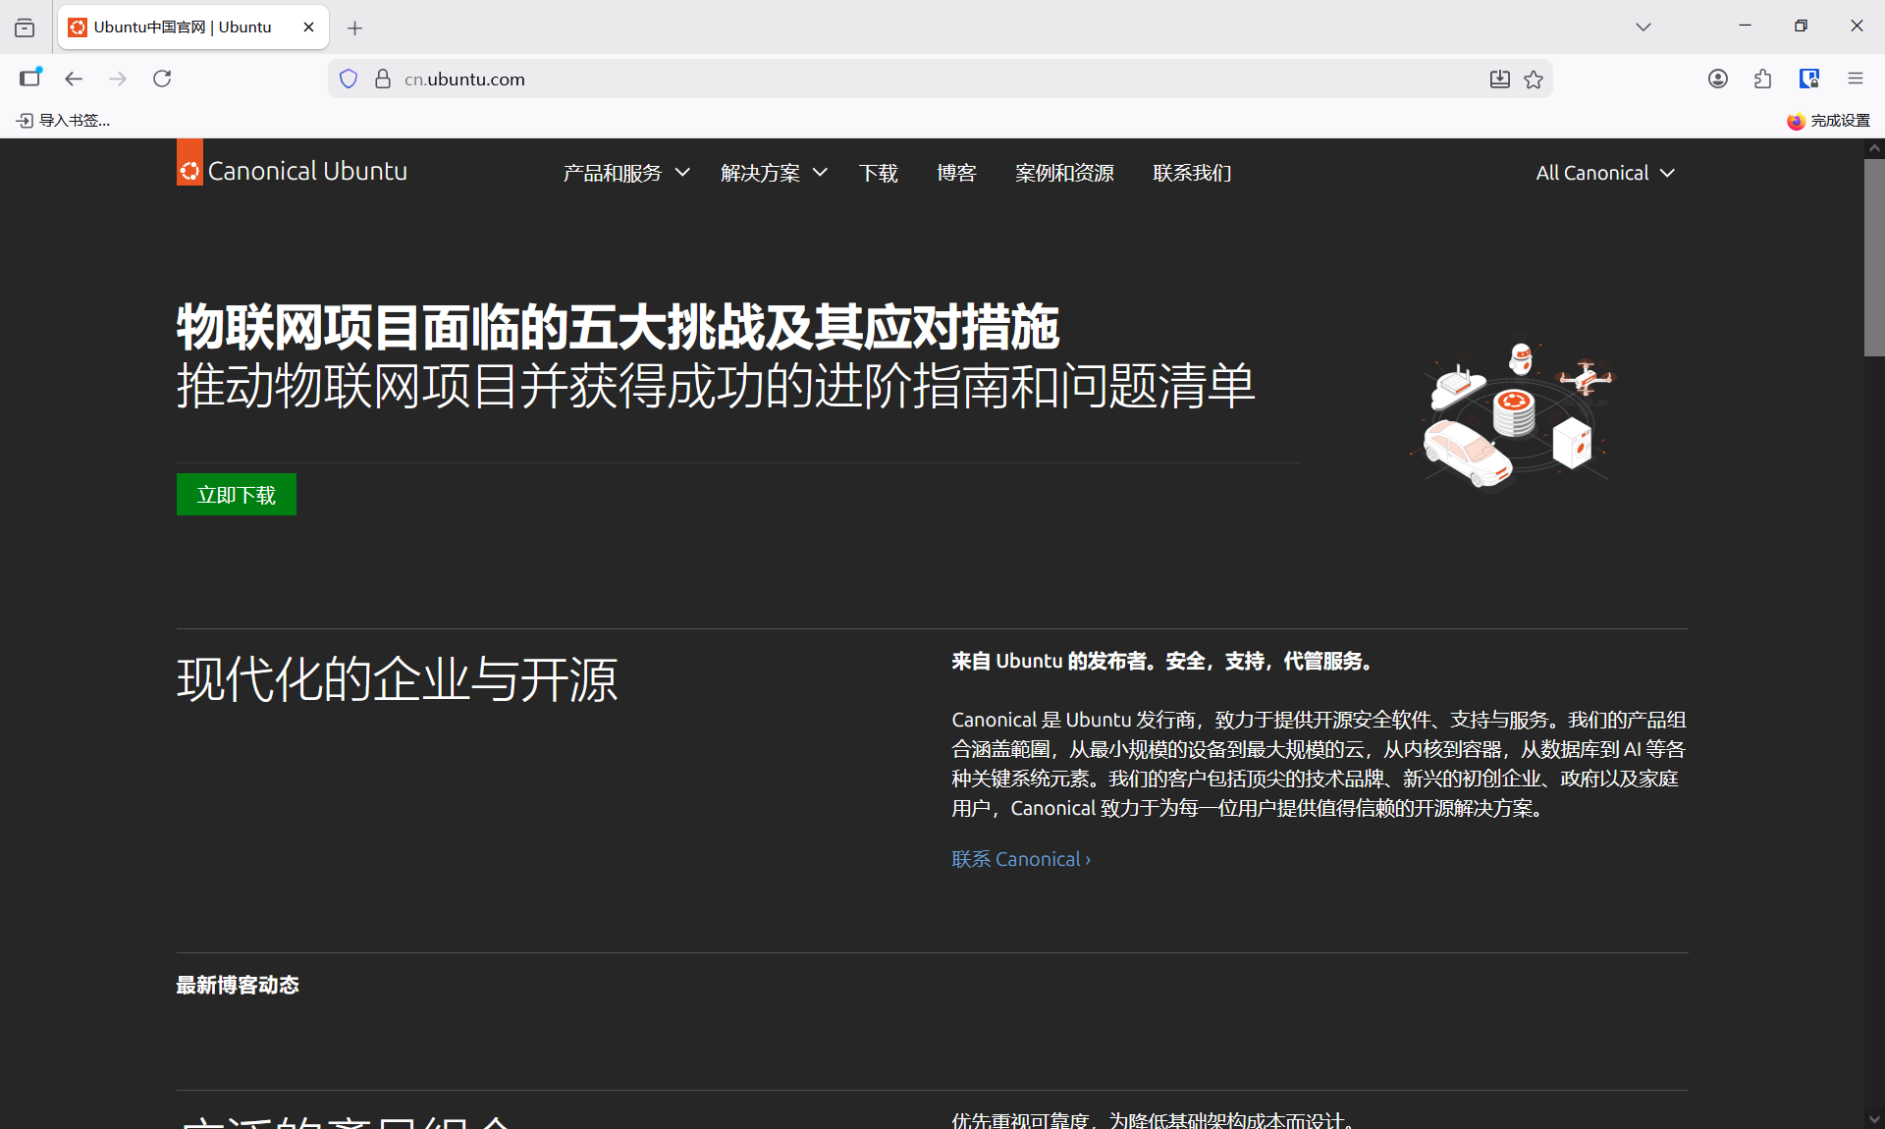Viewport: 1885px width, 1129px height.
Task: Click the scrollbar down arrow
Action: point(1874,1119)
